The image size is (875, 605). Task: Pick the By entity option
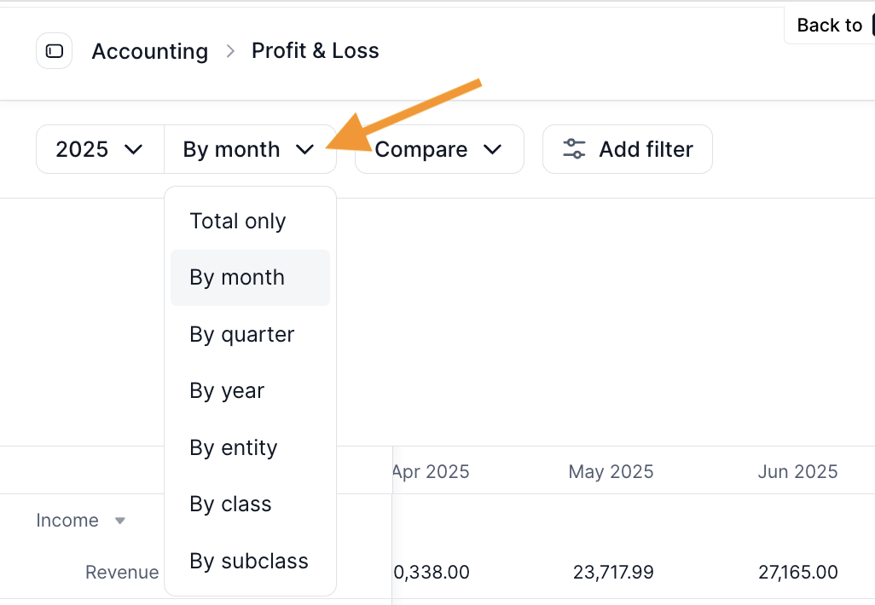click(x=234, y=448)
